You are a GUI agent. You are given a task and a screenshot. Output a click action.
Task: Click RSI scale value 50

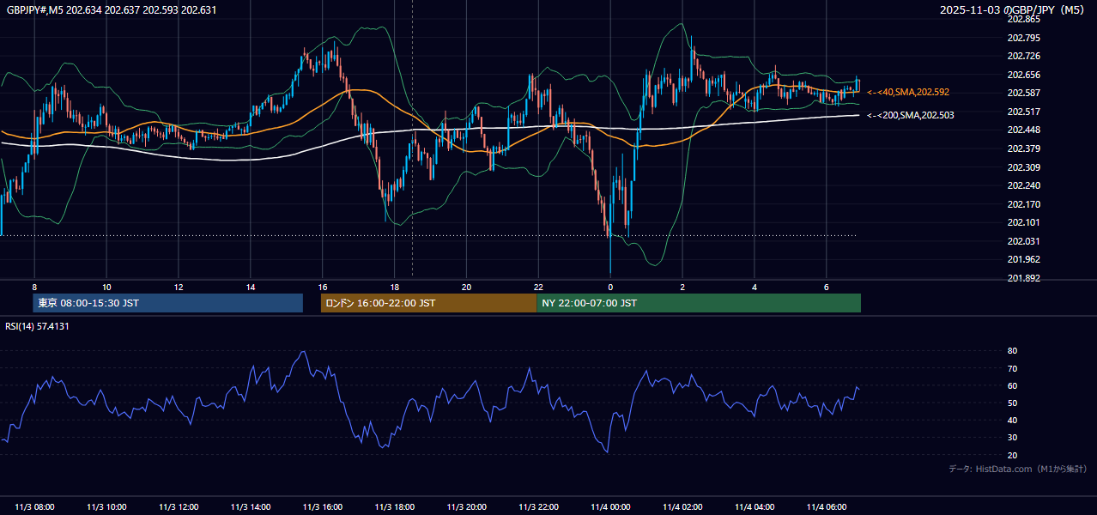coord(1012,403)
